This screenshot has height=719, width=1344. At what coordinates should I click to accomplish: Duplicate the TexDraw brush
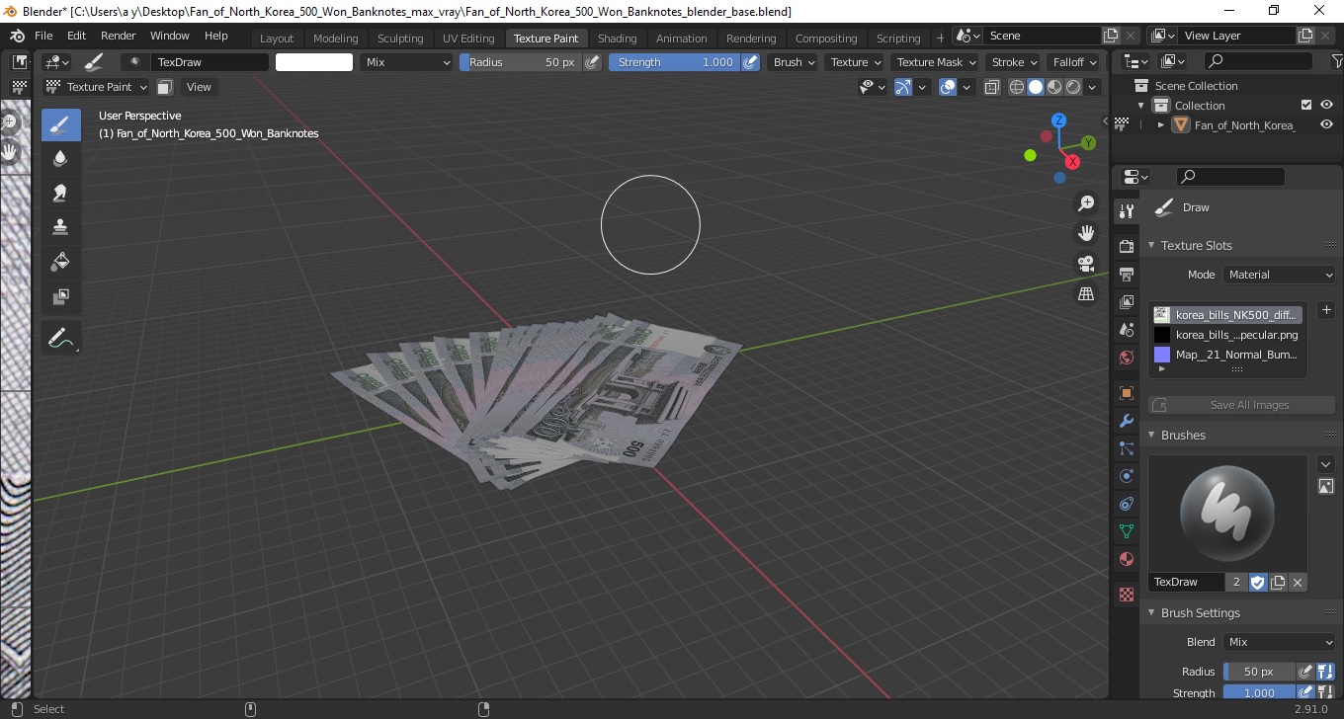[x=1278, y=582]
